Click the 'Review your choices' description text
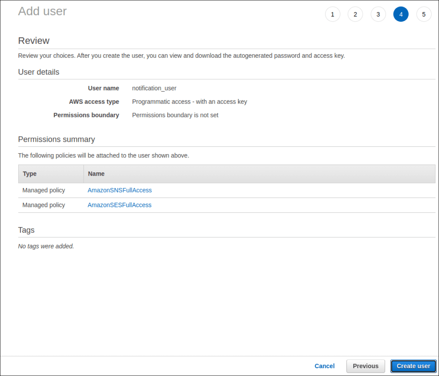 (x=181, y=56)
